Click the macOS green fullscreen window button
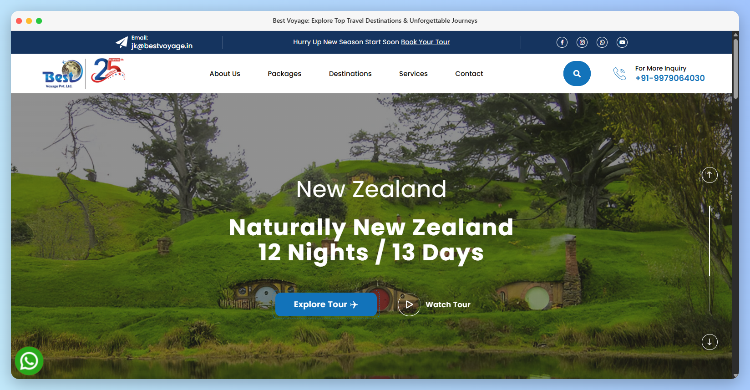 coord(39,21)
